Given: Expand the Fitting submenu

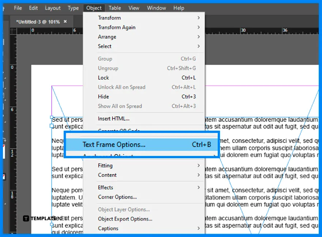Looking at the screenshot, I should click(105, 165).
